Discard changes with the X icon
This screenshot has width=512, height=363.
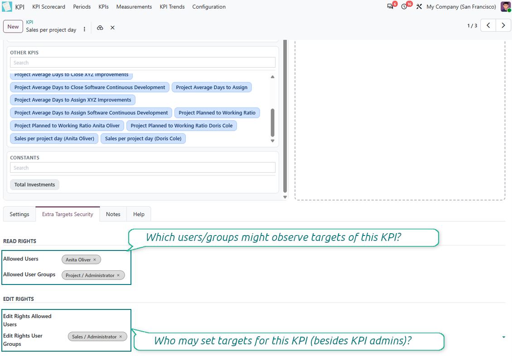click(x=112, y=28)
